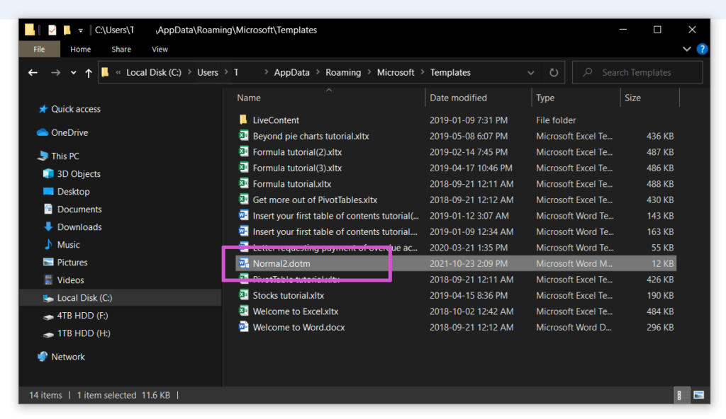Click Microsoft in the address breadcrumb
The image size is (726, 419).
click(396, 73)
